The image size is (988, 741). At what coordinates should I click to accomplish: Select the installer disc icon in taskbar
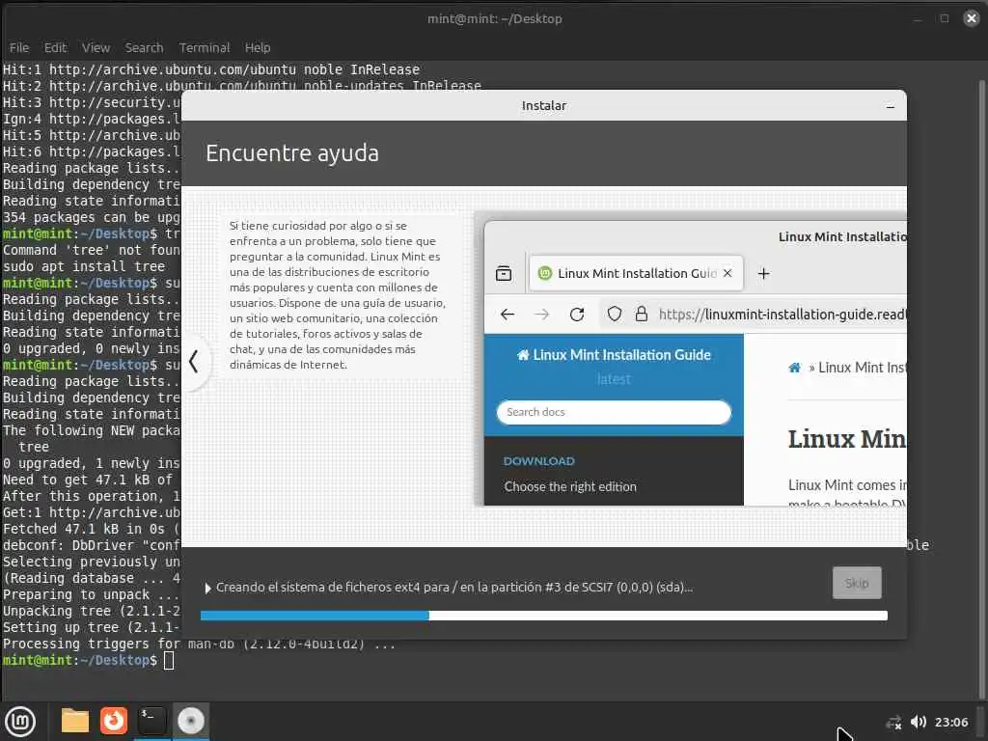191,721
